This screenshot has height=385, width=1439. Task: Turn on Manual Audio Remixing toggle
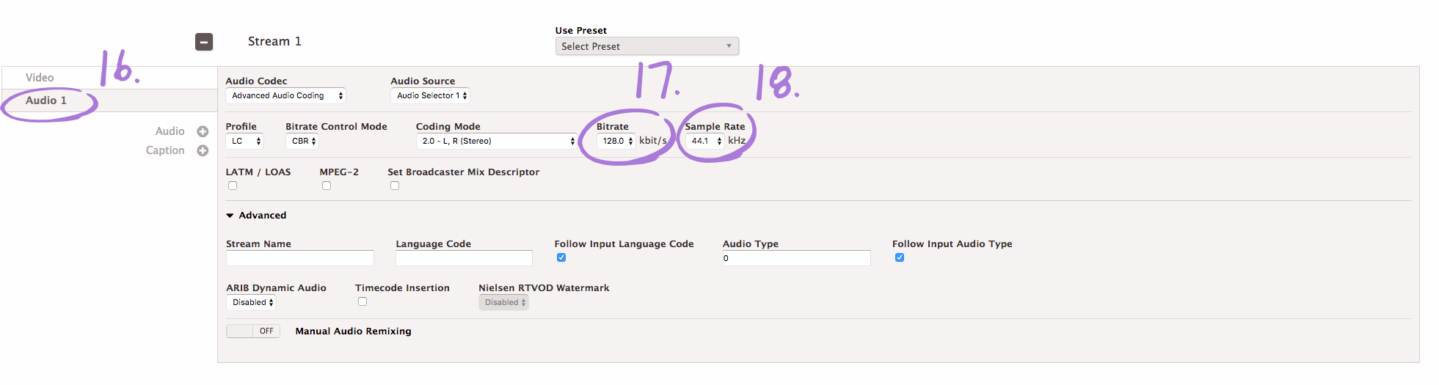click(x=253, y=331)
